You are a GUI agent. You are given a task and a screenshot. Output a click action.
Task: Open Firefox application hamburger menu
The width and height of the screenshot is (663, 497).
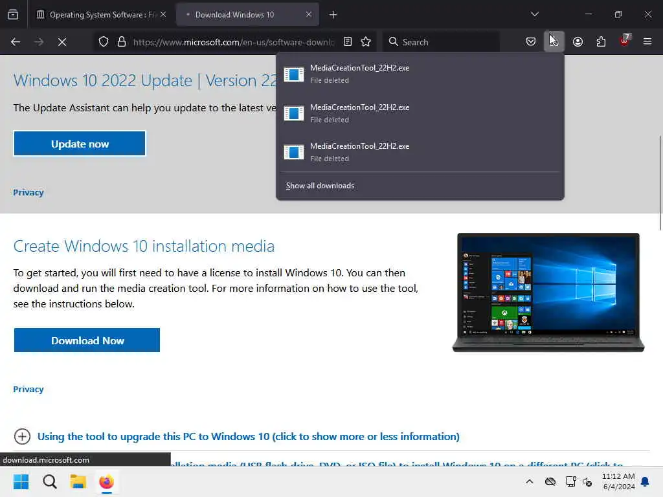click(647, 41)
